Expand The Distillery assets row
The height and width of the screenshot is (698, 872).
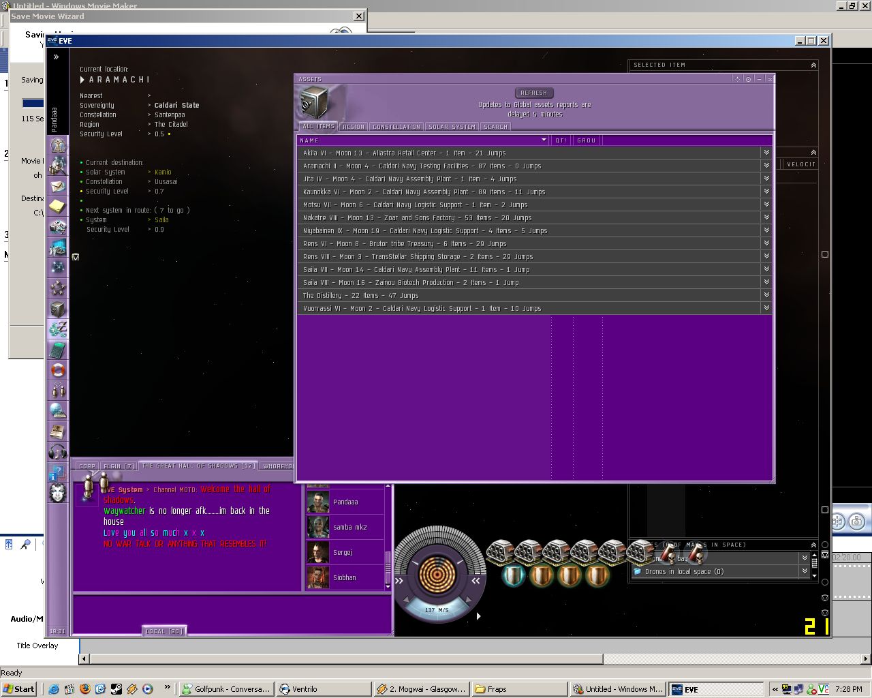[x=766, y=295]
